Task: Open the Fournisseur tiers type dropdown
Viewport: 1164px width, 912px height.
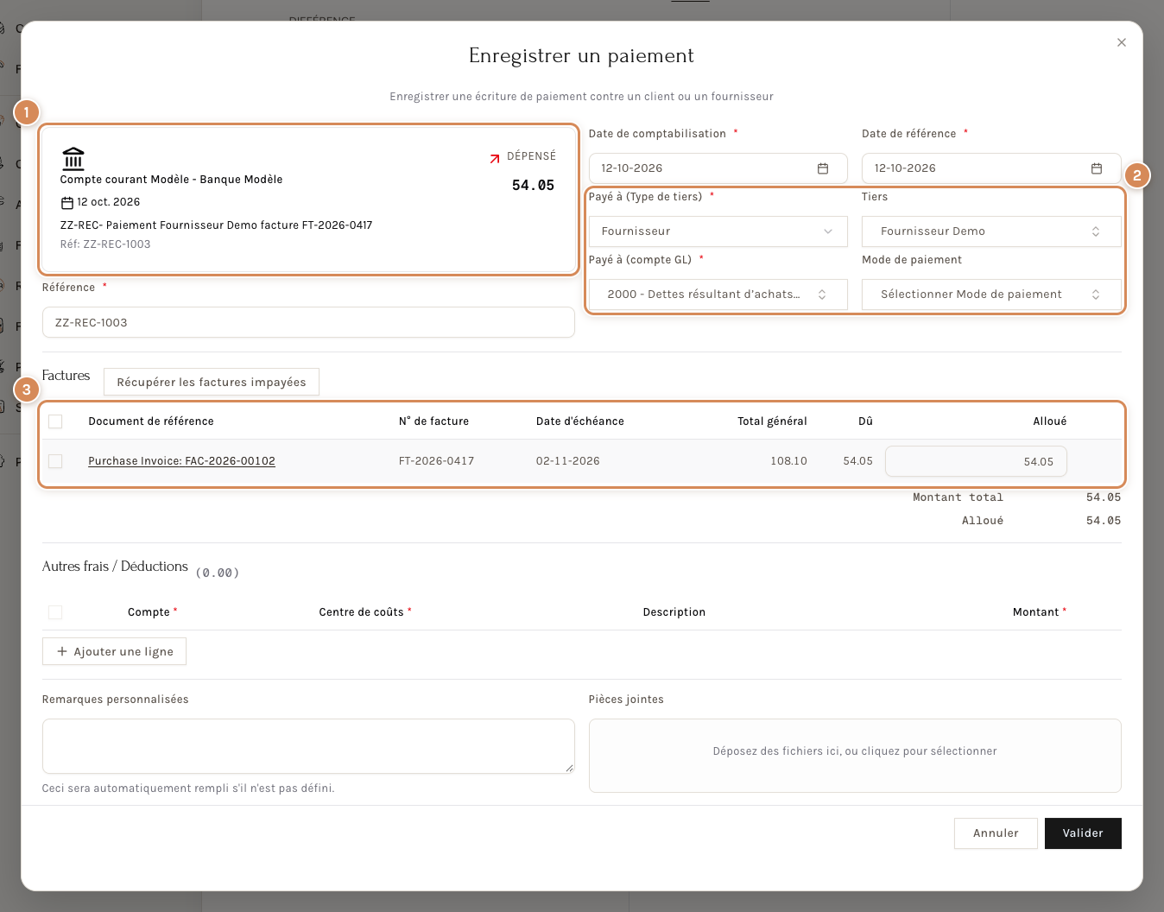Action: (x=718, y=231)
